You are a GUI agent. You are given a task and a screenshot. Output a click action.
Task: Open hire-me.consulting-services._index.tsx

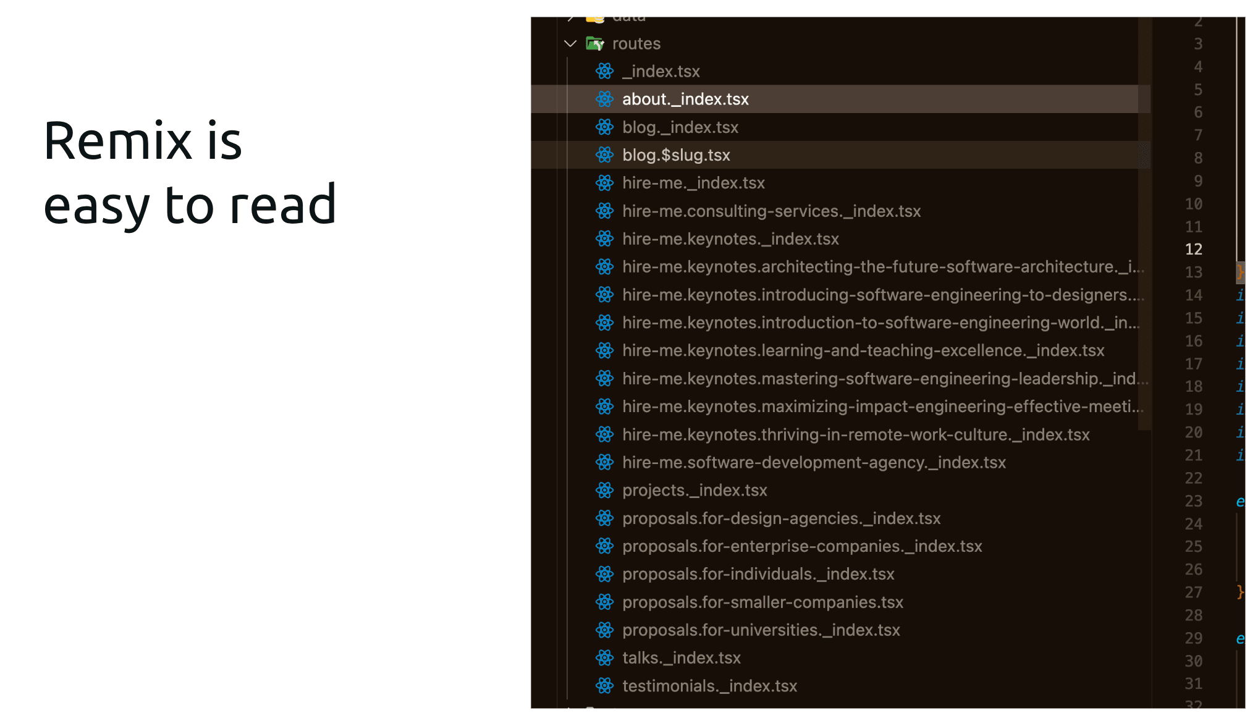[x=771, y=211]
